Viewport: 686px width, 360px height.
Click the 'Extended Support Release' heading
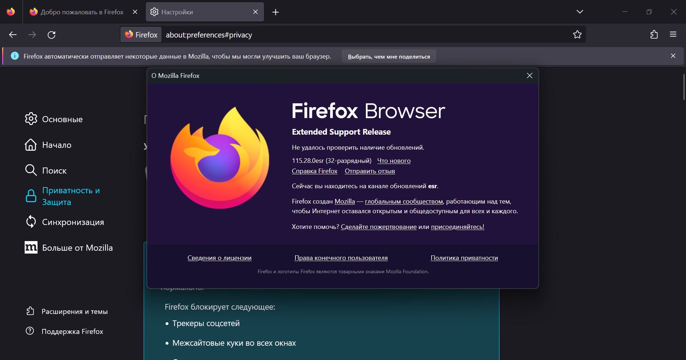(x=341, y=132)
